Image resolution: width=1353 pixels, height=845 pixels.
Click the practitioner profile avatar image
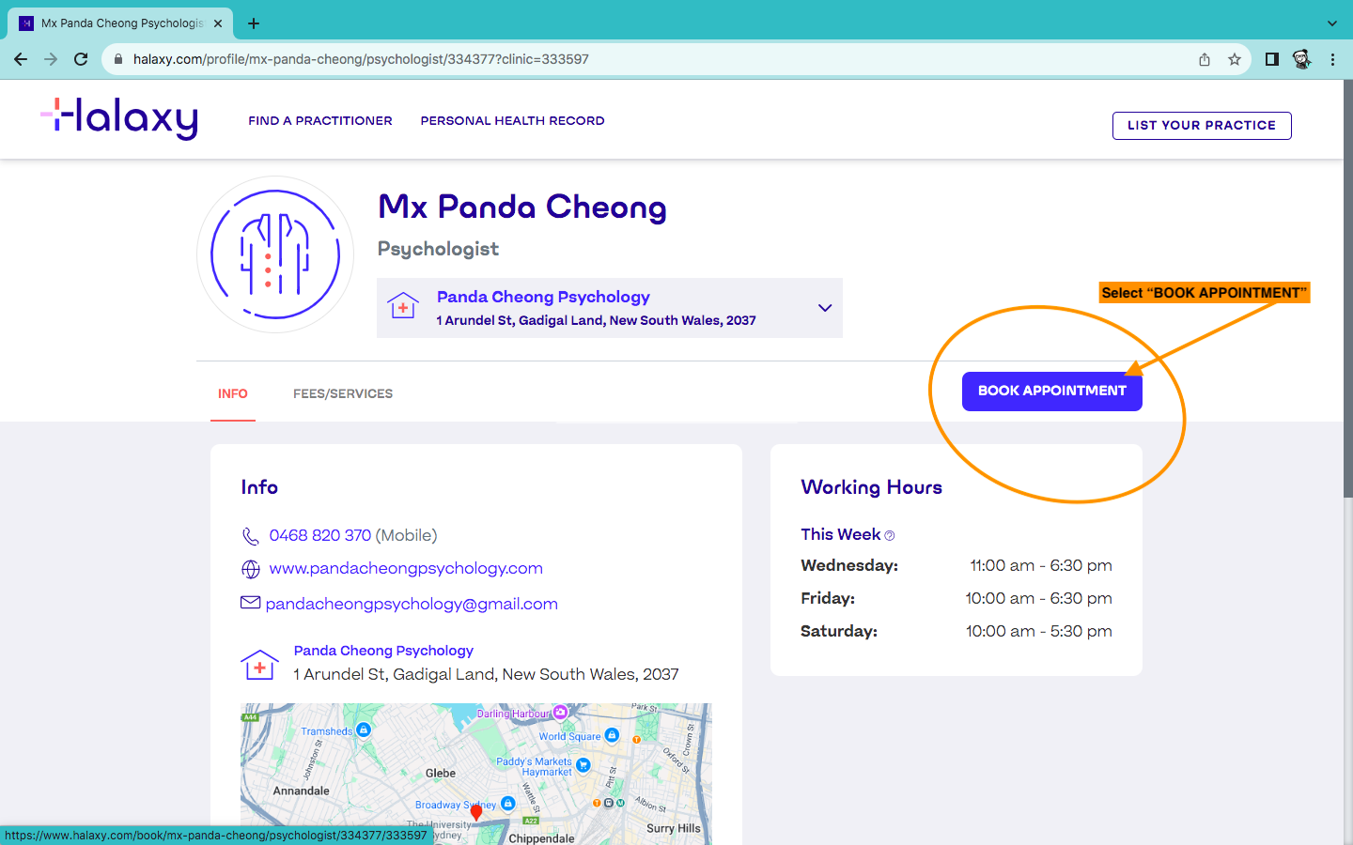[x=275, y=254]
